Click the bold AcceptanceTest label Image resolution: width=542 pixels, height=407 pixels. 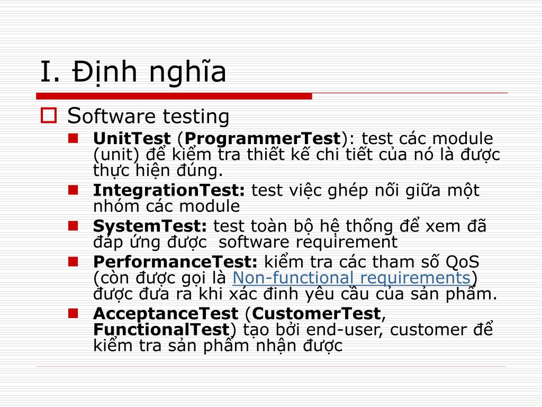click(x=166, y=314)
